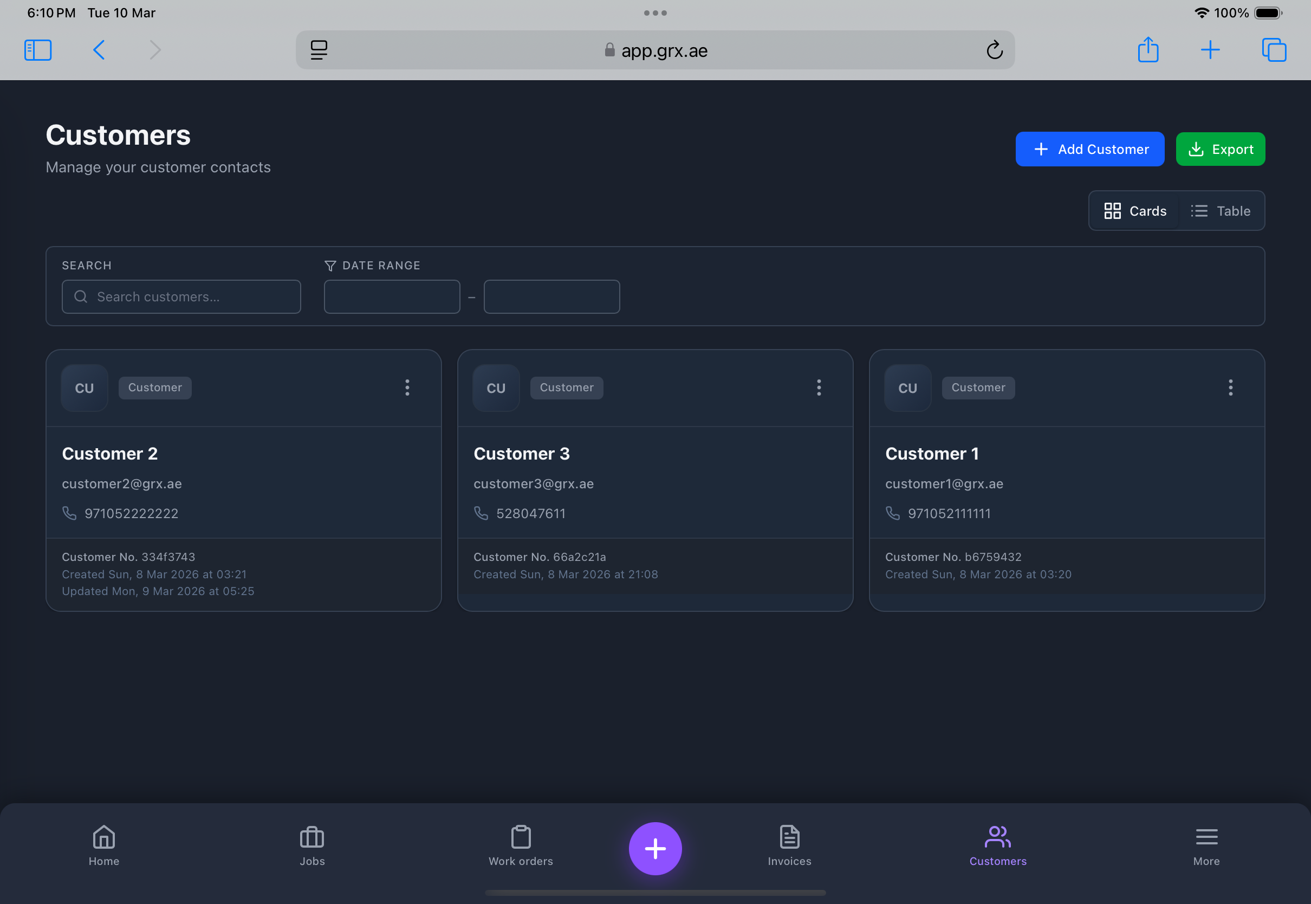Open the options menu on Customer 2 card

pyautogui.click(x=407, y=388)
